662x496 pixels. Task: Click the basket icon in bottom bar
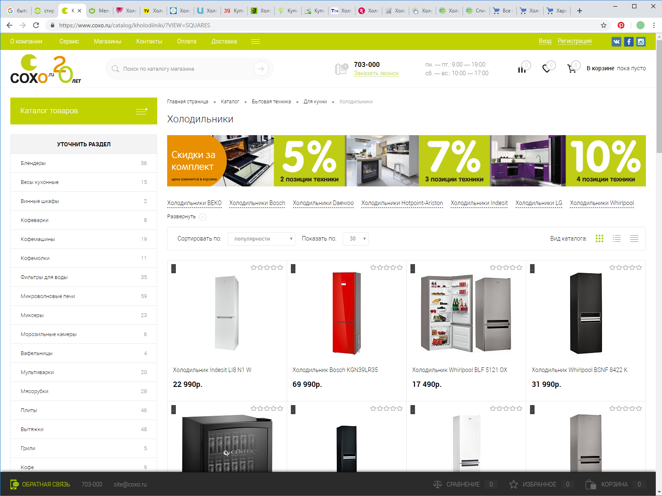tap(590, 484)
